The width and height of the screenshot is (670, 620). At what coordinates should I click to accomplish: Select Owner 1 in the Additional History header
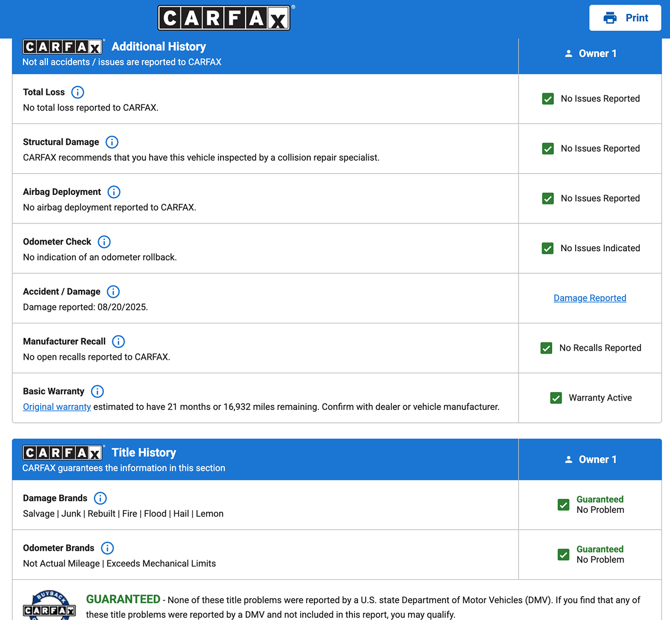590,54
